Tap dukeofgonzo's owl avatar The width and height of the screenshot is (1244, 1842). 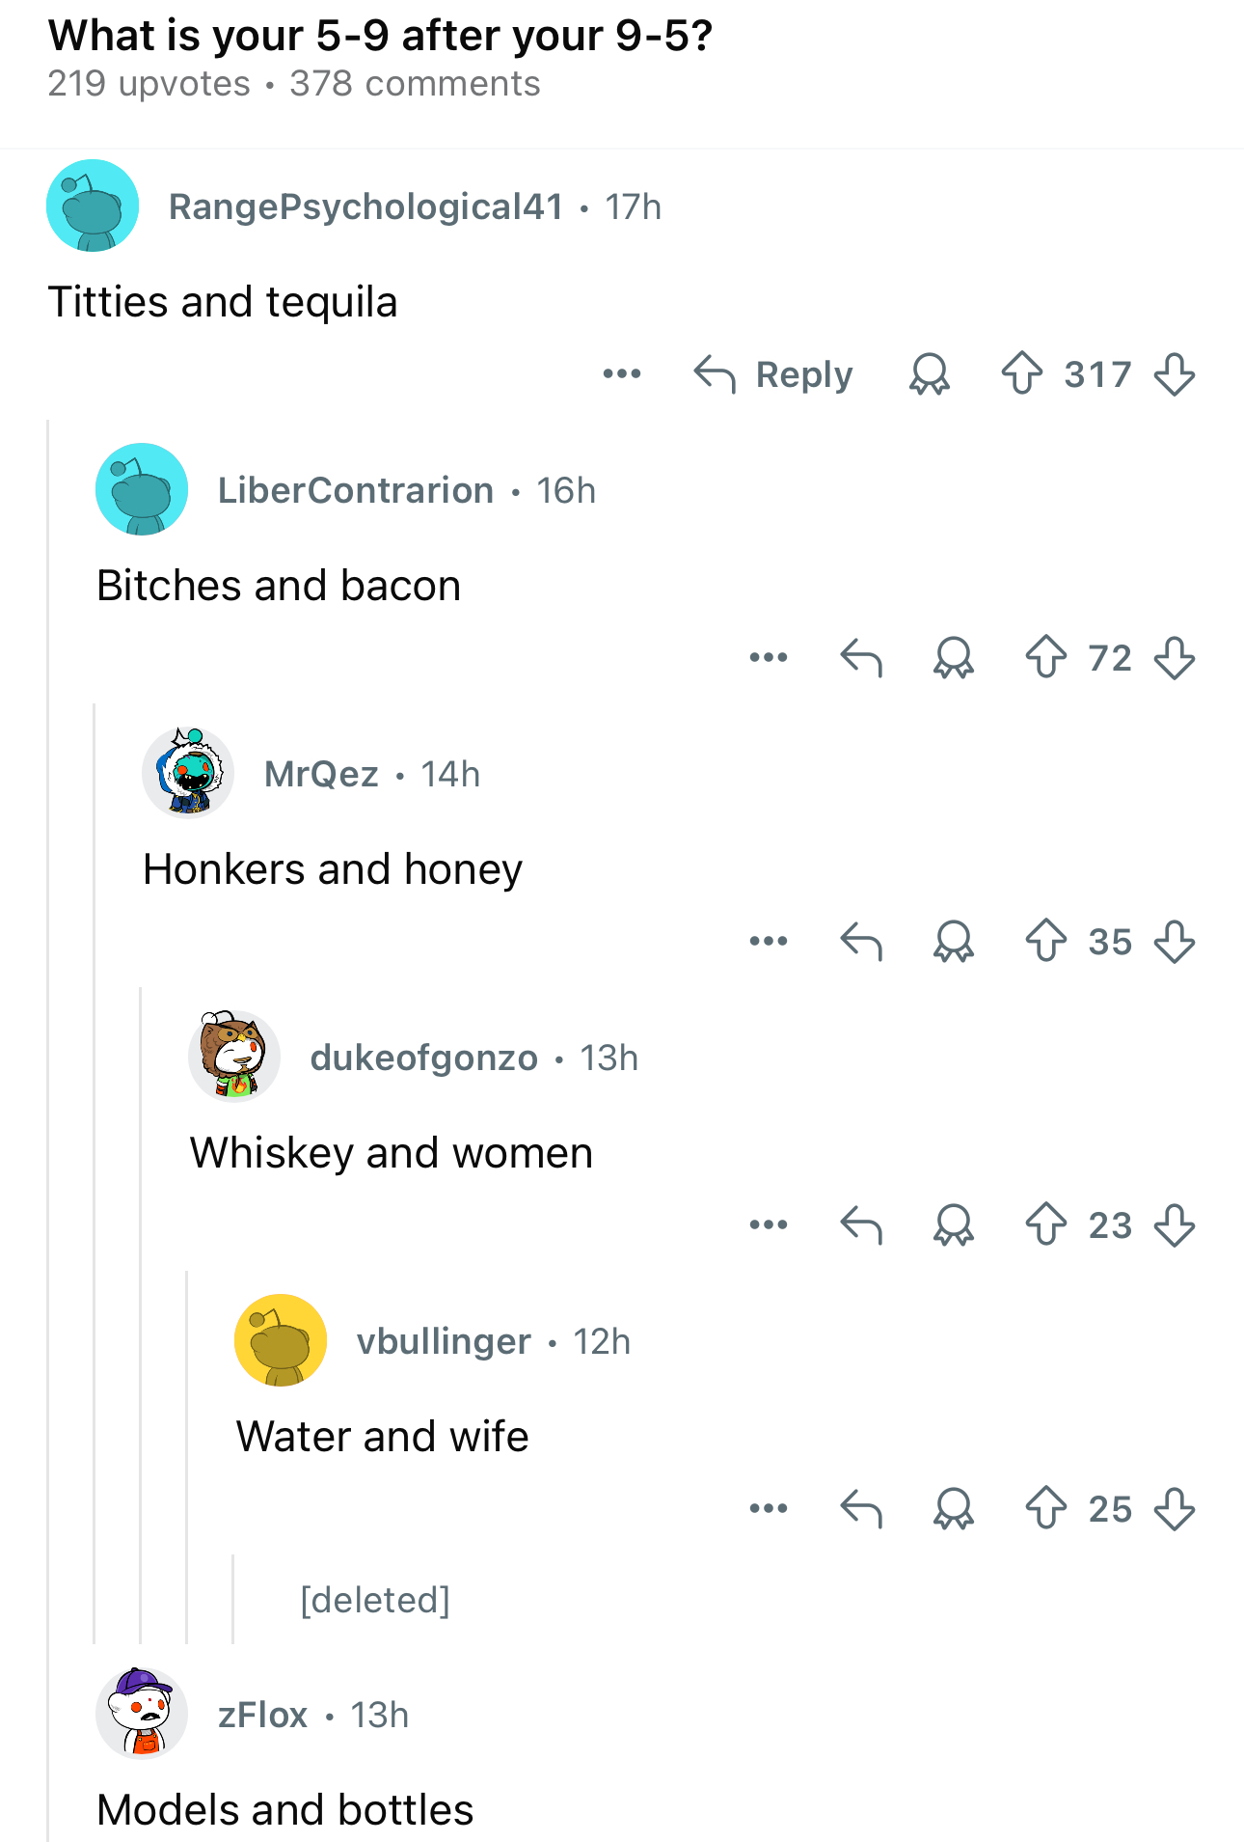pos(234,1057)
